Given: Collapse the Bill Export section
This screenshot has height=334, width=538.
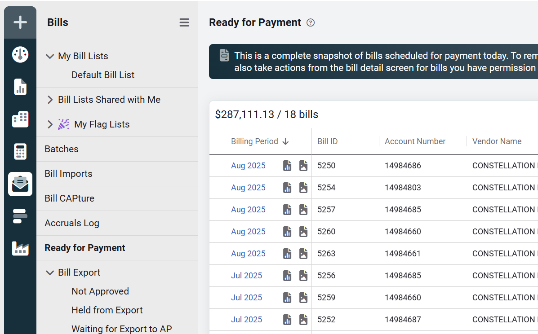Looking at the screenshot, I should pyautogui.click(x=50, y=272).
